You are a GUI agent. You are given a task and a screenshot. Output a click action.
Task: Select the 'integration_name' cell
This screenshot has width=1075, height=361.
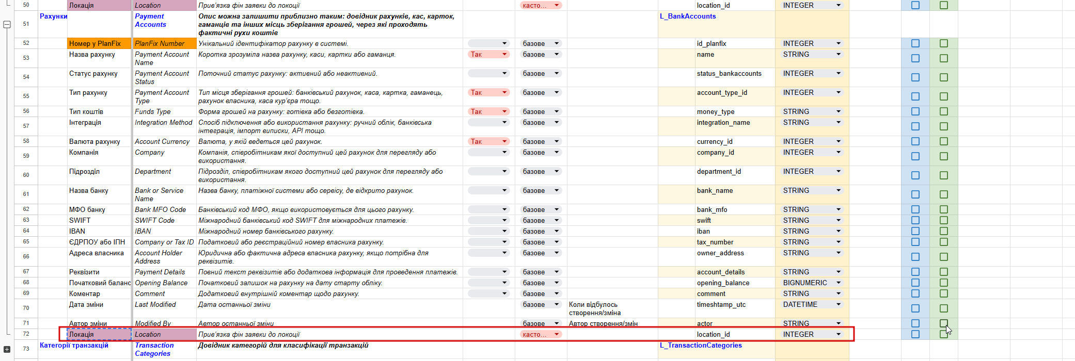(x=735, y=126)
